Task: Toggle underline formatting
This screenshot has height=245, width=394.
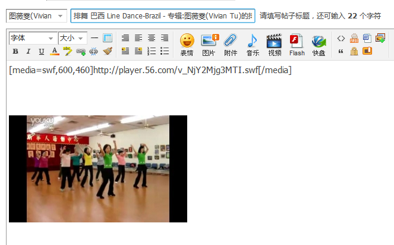Action: click(42, 51)
